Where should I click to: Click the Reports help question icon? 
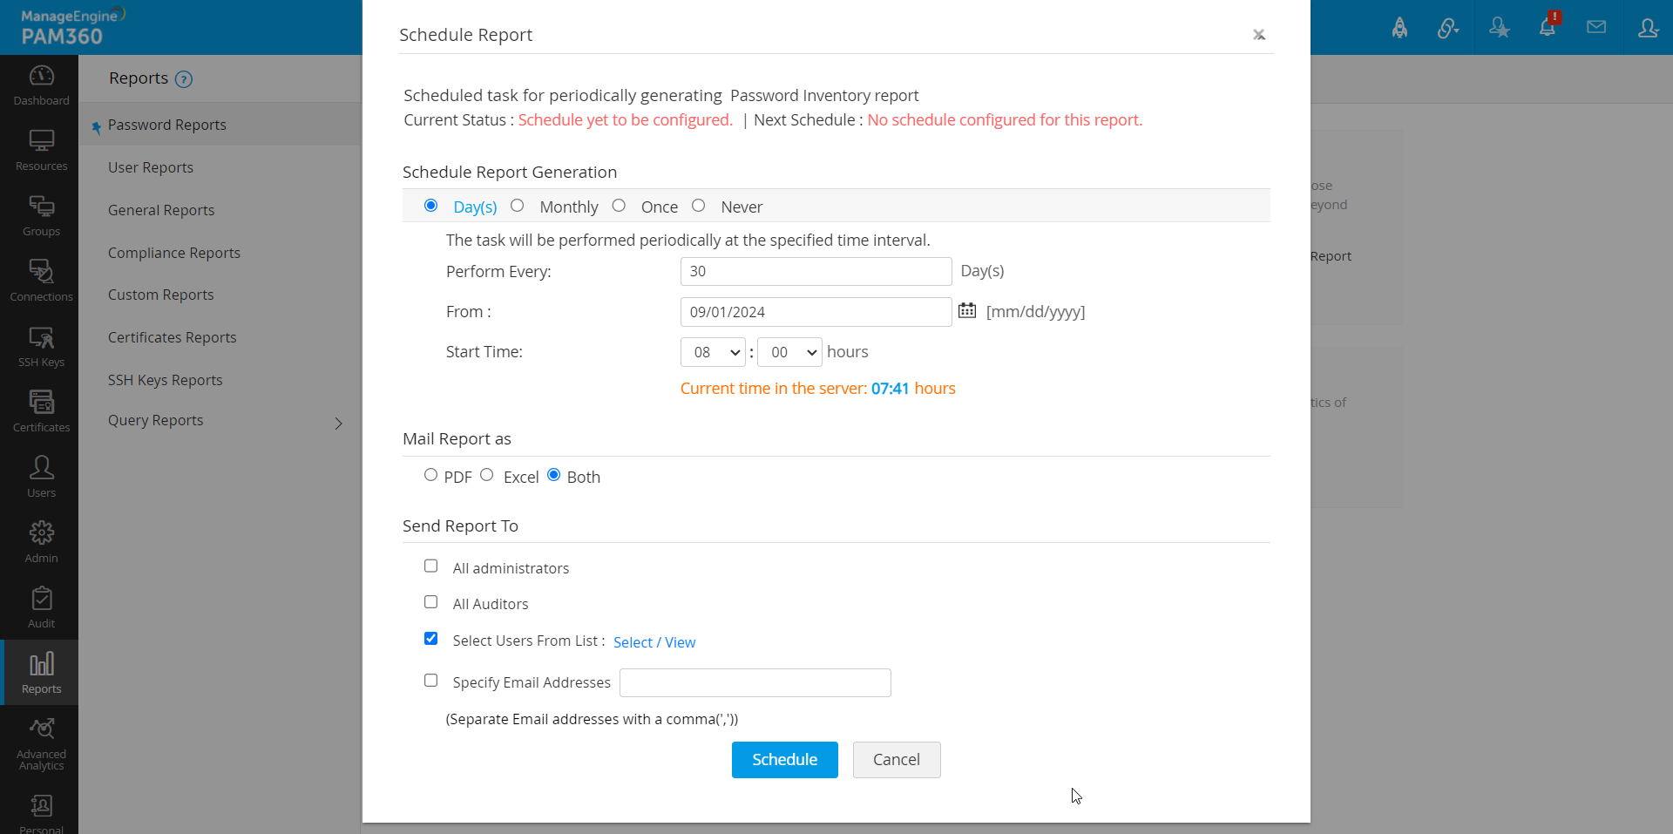(x=184, y=79)
